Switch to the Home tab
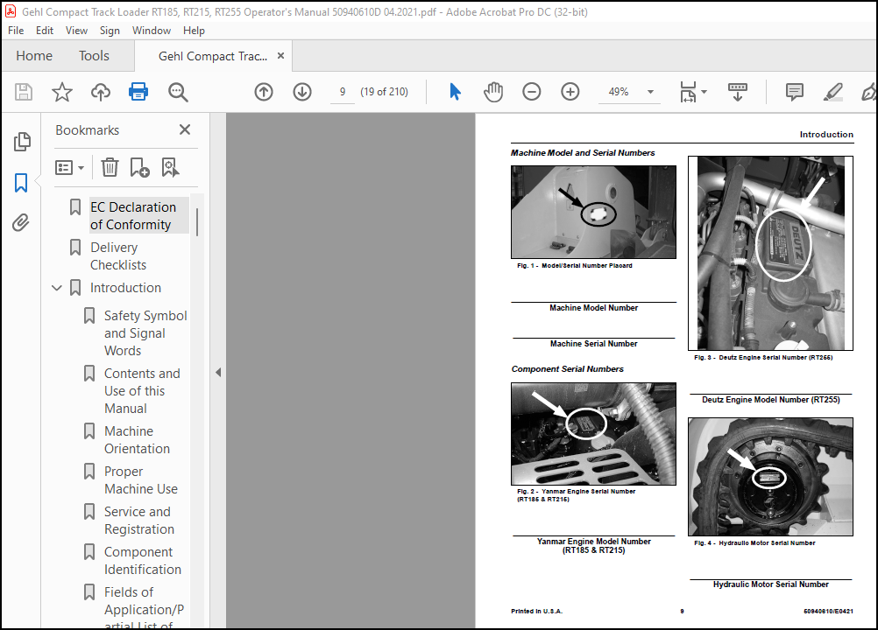The image size is (878, 630). point(34,56)
